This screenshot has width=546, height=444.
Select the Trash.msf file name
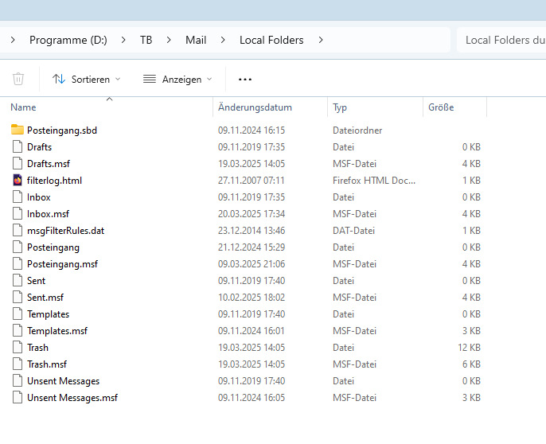click(x=47, y=364)
